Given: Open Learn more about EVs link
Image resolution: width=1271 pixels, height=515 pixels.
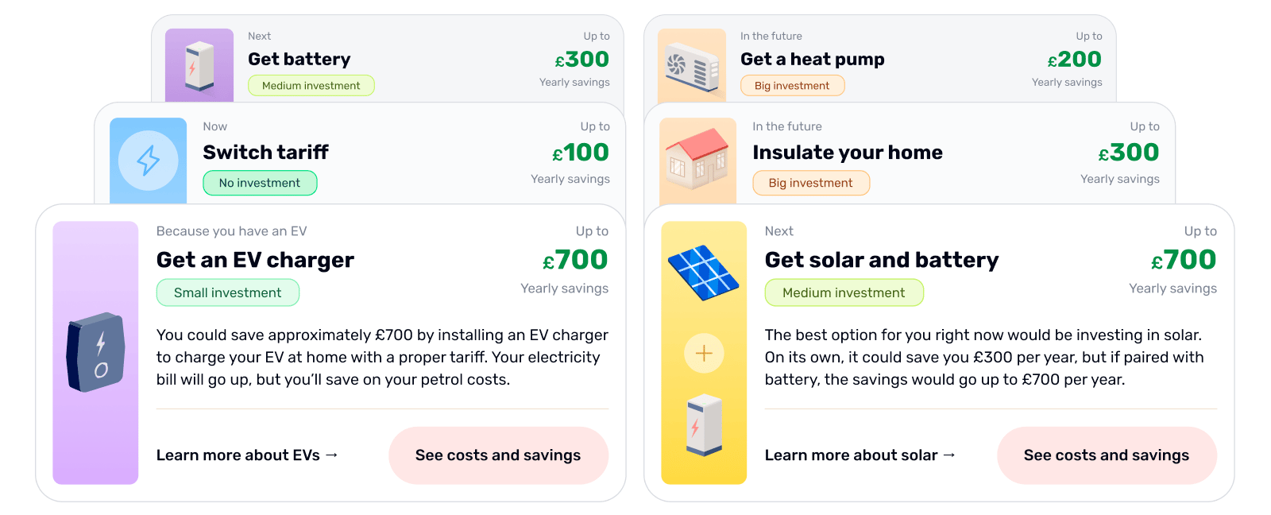Looking at the screenshot, I should point(247,455).
